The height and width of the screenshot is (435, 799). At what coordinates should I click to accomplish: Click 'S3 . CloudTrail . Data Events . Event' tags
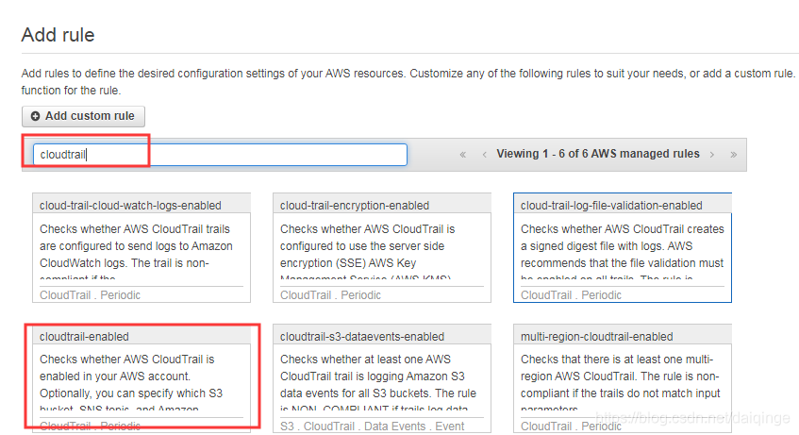coord(373,427)
